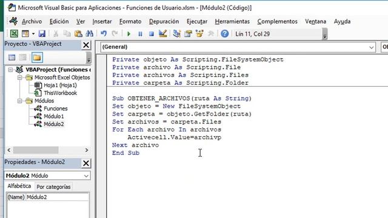Toggle Folders view in Project panel

coord(37,58)
